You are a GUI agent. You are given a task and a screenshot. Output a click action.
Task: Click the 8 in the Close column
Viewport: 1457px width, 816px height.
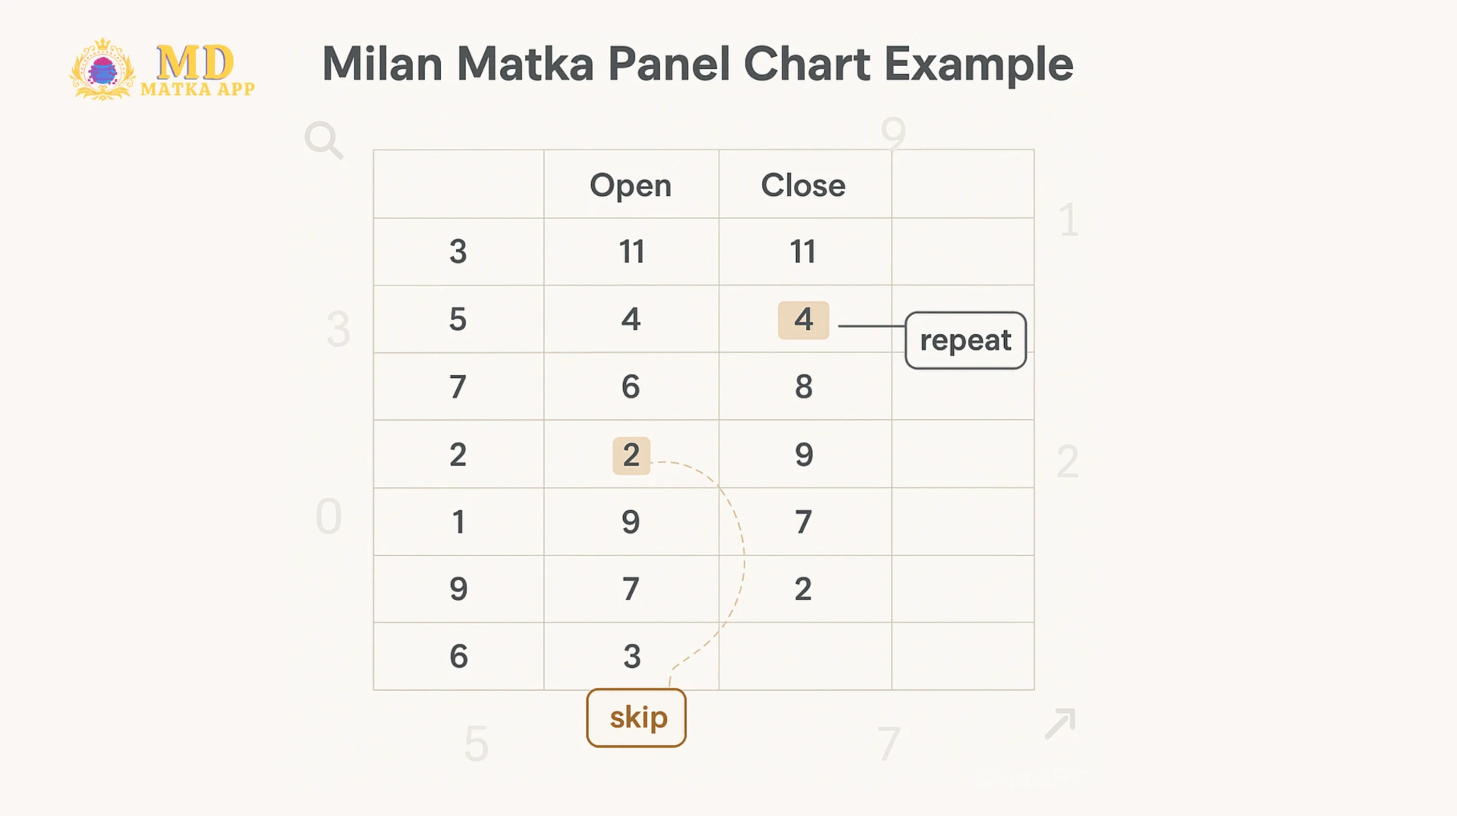pyautogui.click(x=804, y=387)
